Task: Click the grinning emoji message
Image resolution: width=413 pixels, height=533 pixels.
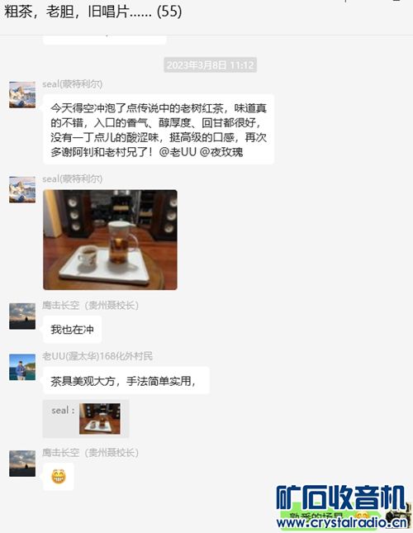Action: click(x=59, y=477)
